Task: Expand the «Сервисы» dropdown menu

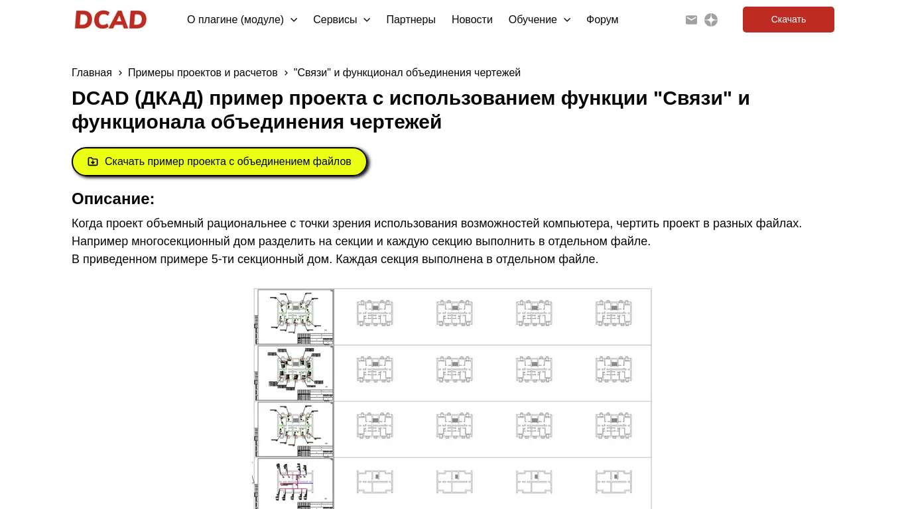Action: [342, 20]
